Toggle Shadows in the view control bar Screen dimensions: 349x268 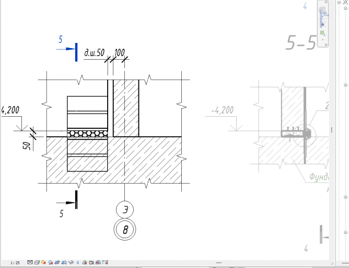click(x=51, y=263)
